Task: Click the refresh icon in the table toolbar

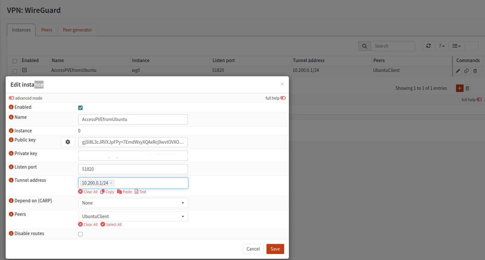Action: click(x=428, y=46)
